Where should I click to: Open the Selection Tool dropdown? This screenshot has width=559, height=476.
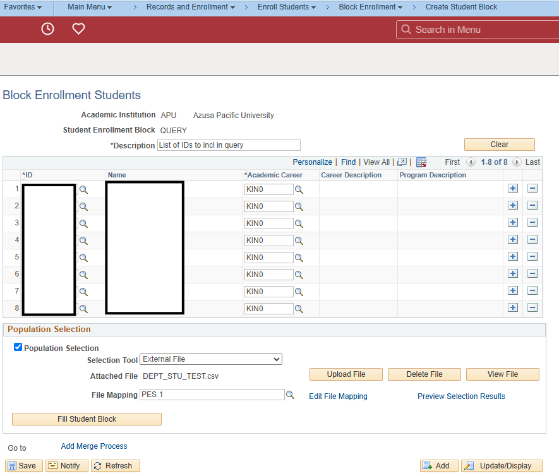210,359
